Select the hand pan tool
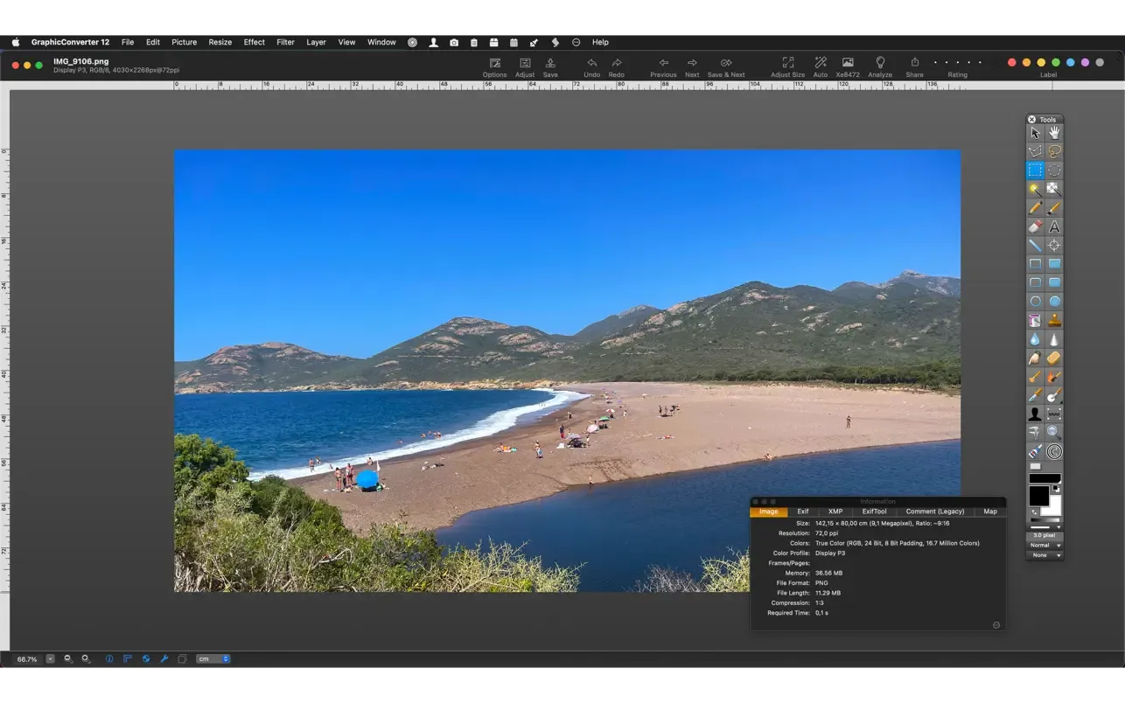The image size is (1125, 703). pyautogui.click(x=1054, y=133)
